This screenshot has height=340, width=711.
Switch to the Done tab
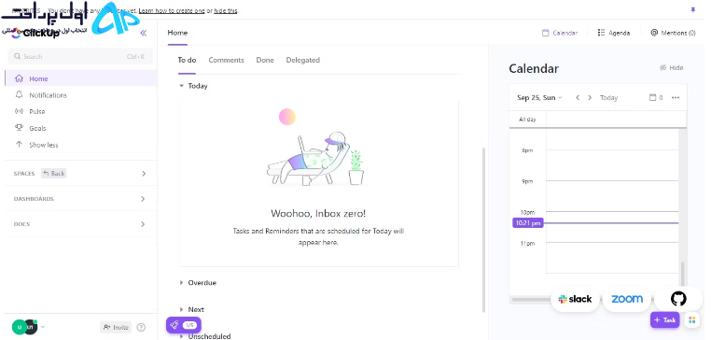265,60
